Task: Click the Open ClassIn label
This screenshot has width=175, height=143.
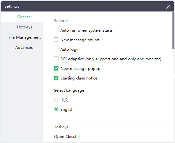Action: click(67, 137)
